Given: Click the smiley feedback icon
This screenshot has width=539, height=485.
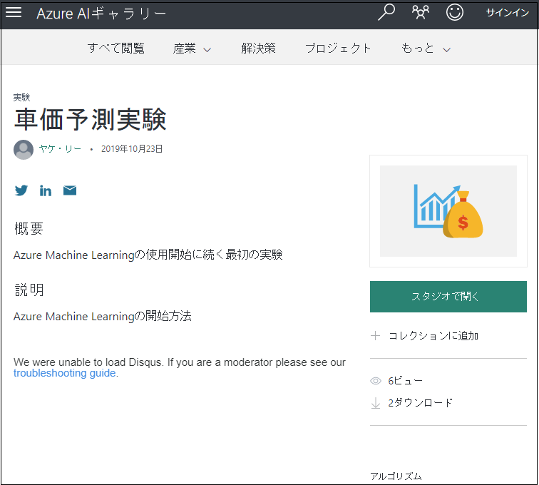Looking at the screenshot, I should click(x=454, y=12).
